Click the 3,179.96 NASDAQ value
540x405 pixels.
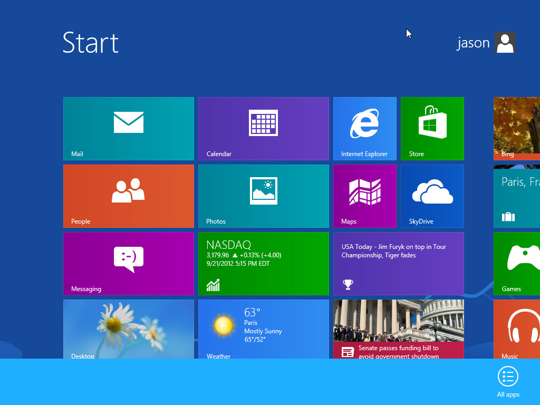coord(218,255)
